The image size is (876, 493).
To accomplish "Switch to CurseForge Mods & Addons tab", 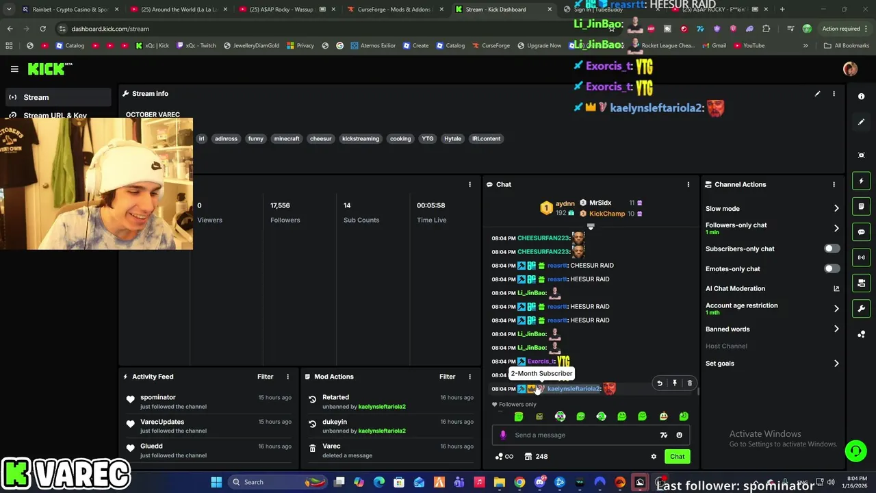I will coord(396,10).
